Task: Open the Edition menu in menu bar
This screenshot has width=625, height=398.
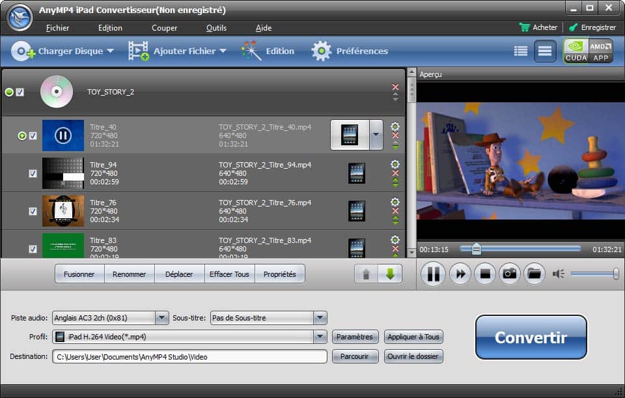Action: tap(110, 28)
